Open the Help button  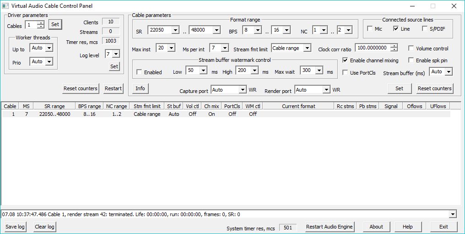(408, 227)
